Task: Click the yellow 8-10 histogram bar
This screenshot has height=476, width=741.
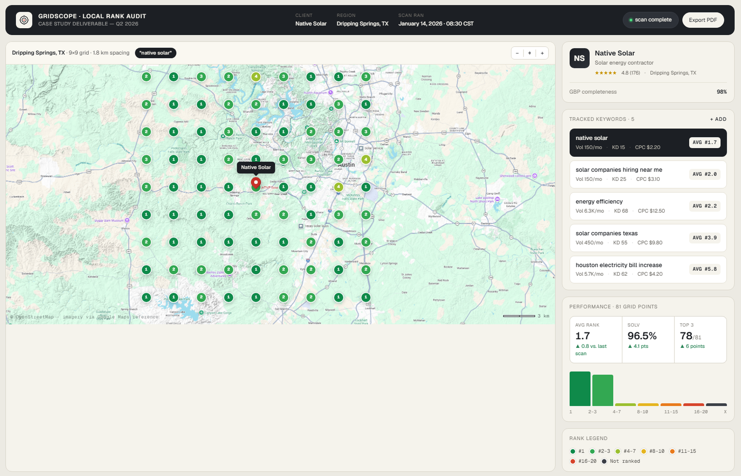Action: [648, 405]
